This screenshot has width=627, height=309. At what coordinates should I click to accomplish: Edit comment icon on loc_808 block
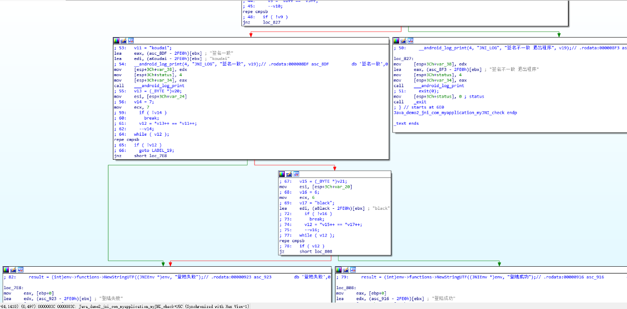coord(346,270)
